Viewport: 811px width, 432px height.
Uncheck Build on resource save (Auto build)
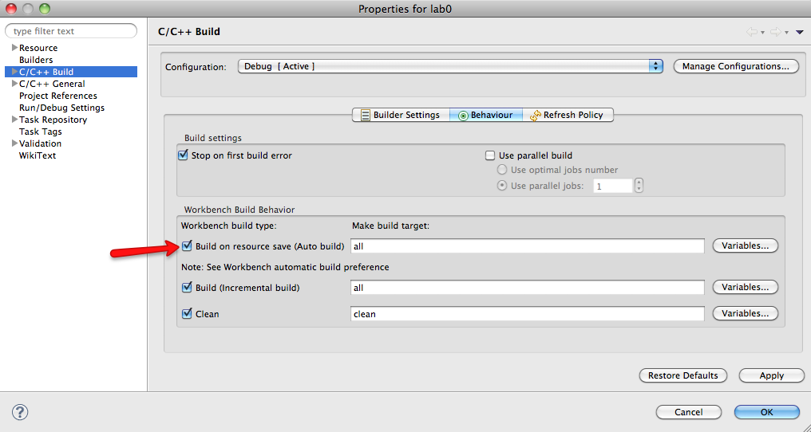pos(187,246)
